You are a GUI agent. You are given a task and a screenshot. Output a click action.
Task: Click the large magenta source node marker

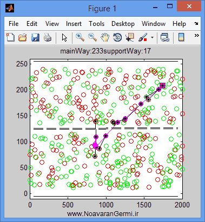[x=95, y=145]
